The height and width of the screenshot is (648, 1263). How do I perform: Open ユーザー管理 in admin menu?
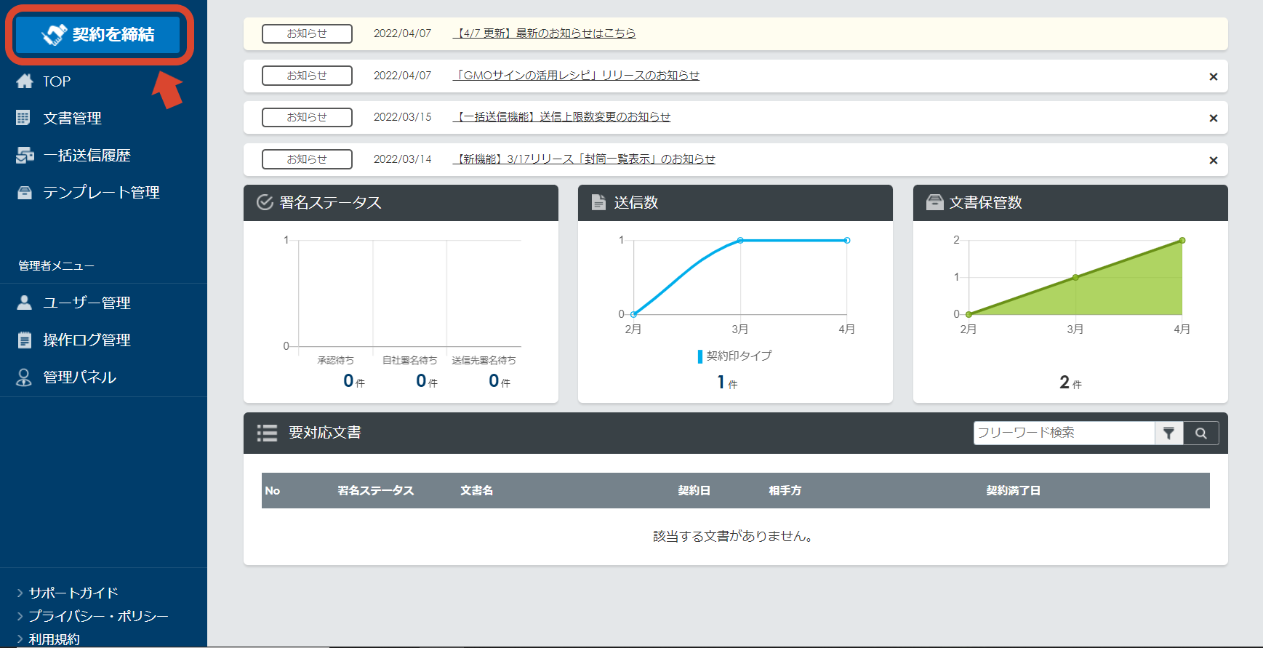click(87, 303)
